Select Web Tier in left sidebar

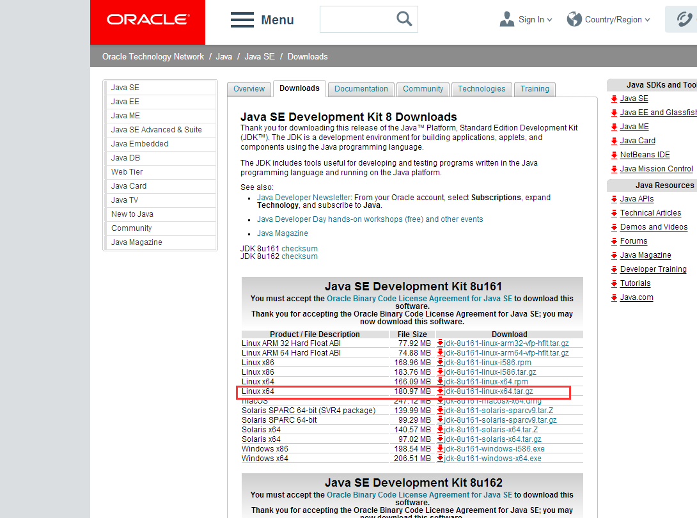pyautogui.click(x=161, y=172)
